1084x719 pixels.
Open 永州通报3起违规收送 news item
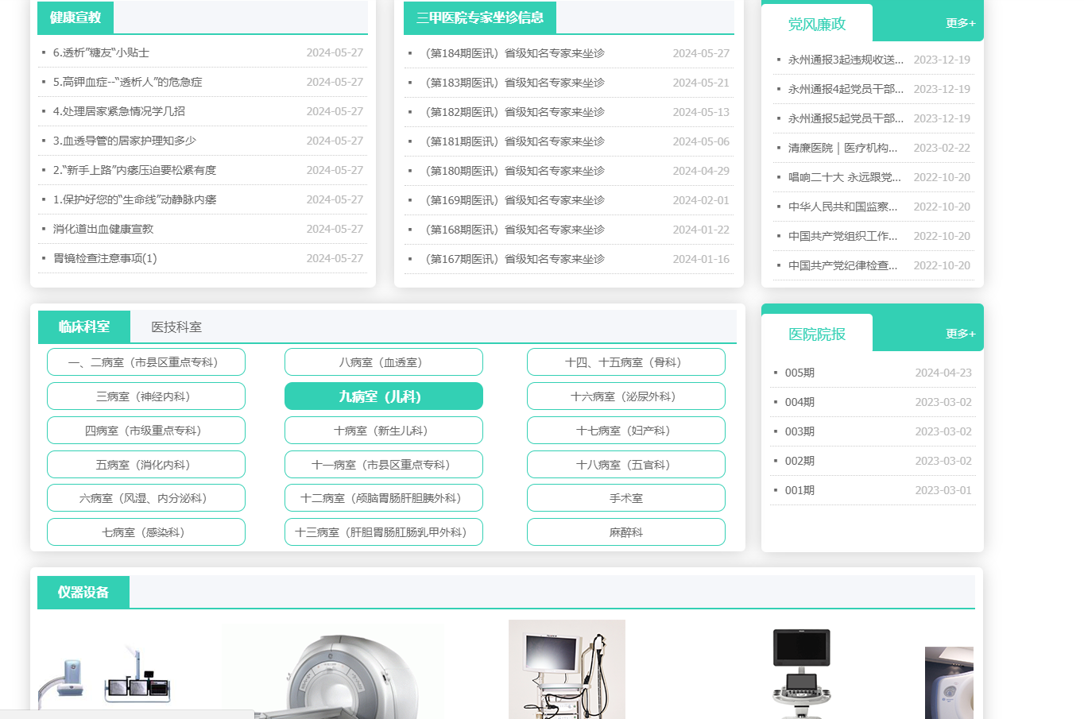click(846, 60)
